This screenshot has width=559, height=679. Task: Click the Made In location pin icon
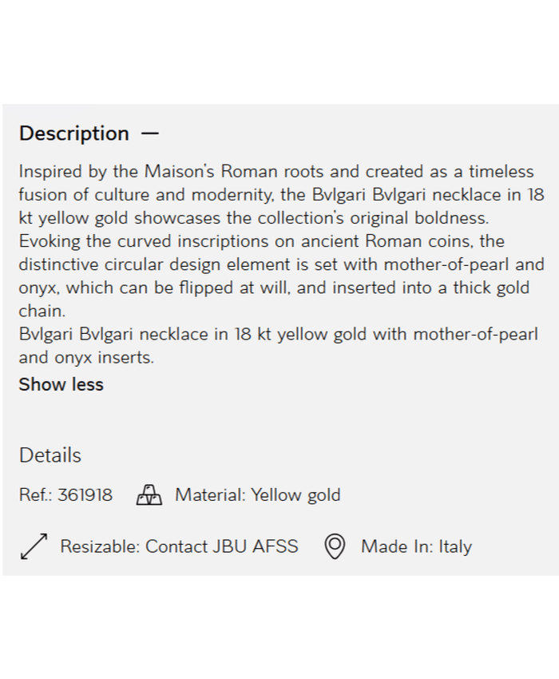(x=334, y=546)
